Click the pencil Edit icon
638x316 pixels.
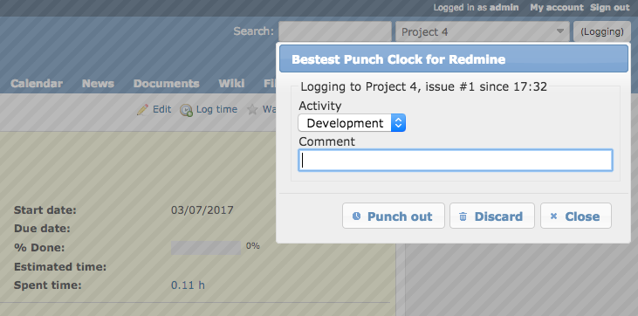142,109
